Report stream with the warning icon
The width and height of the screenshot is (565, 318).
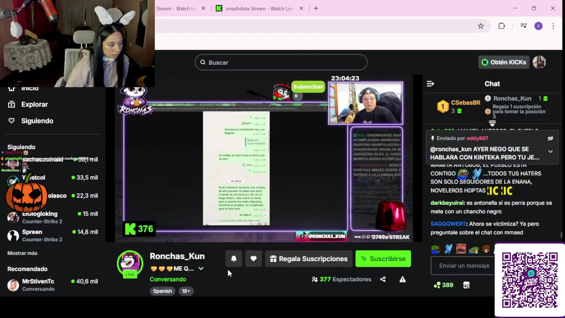(403, 279)
